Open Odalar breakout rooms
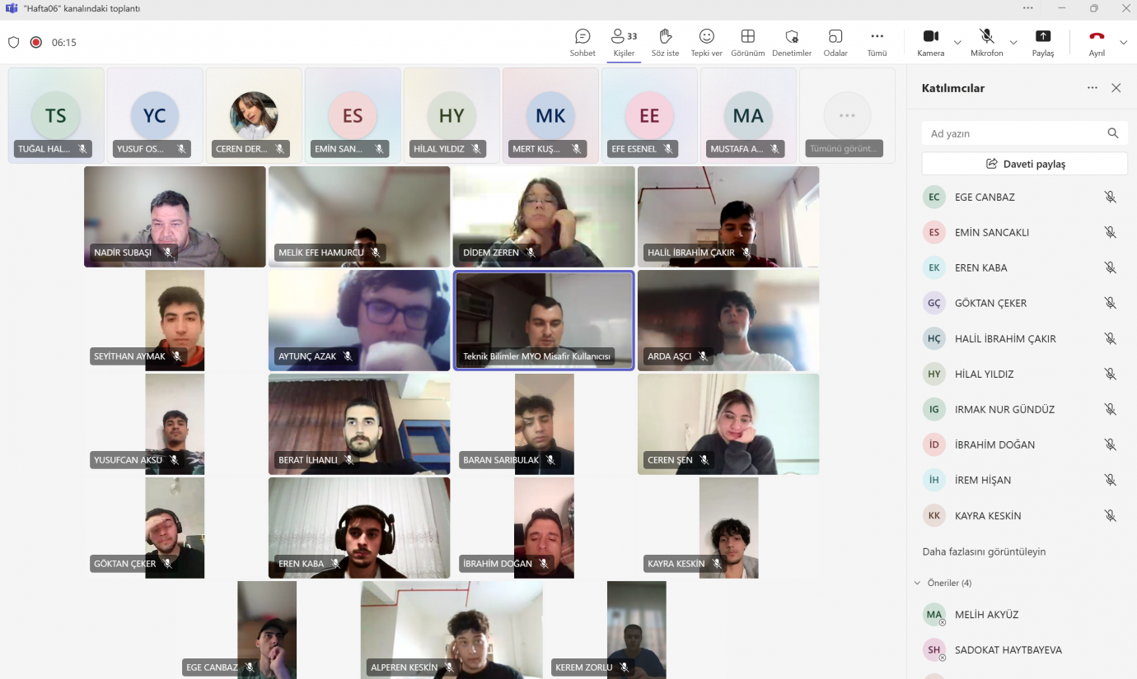 coord(835,43)
